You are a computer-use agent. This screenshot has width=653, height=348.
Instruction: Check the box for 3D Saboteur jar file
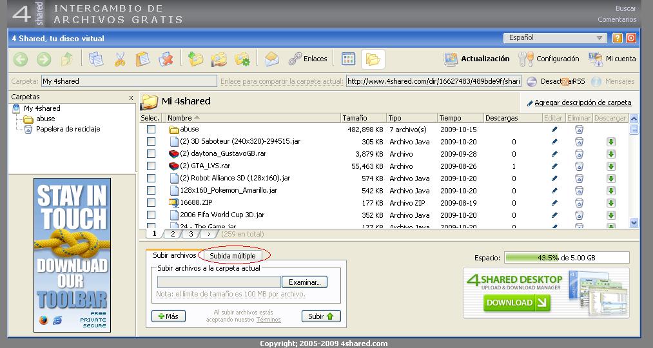coord(151,142)
